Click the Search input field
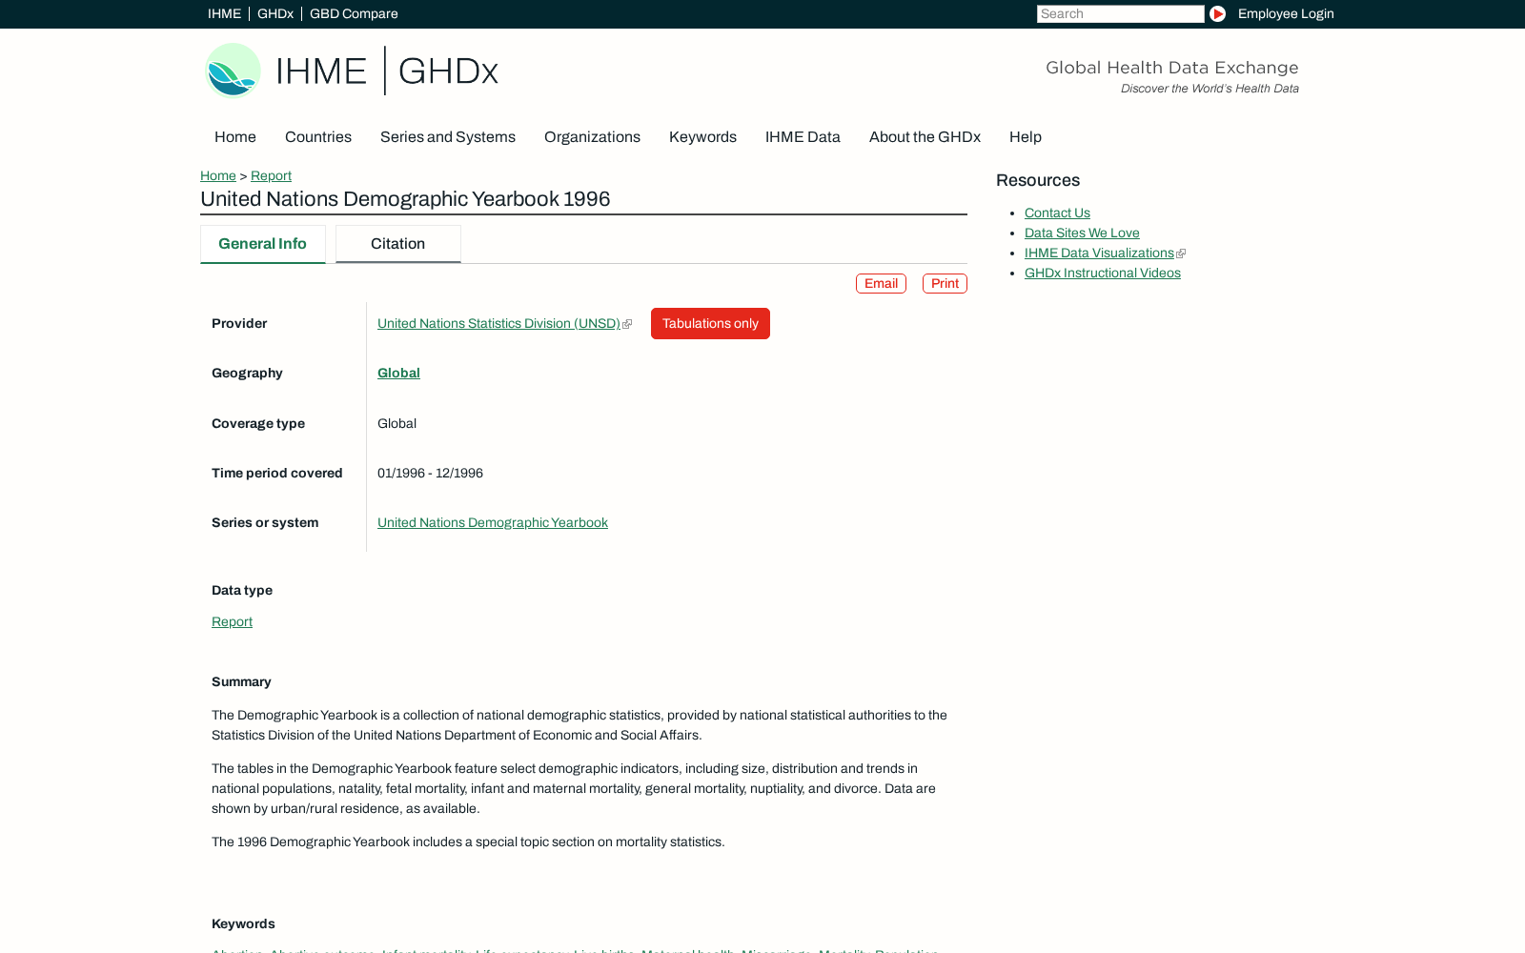The width and height of the screenshot is (1525, 953). (x=1120, y=13)
